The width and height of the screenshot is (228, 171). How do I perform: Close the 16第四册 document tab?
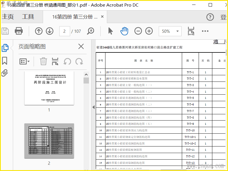coord(102,17)
